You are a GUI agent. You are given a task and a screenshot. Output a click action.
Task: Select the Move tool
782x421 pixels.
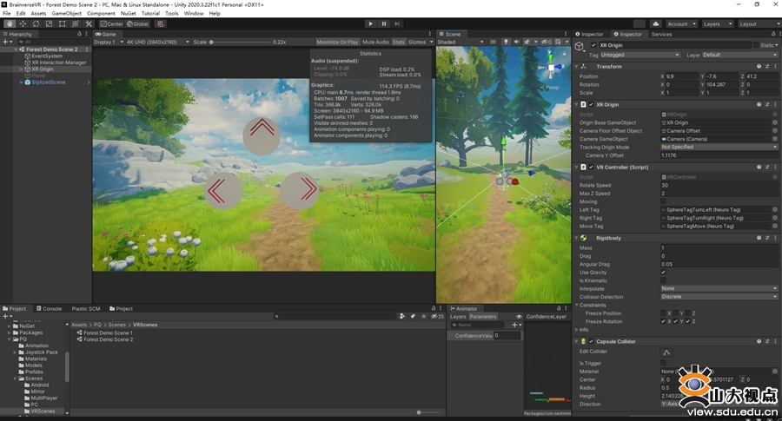point(23,24)
